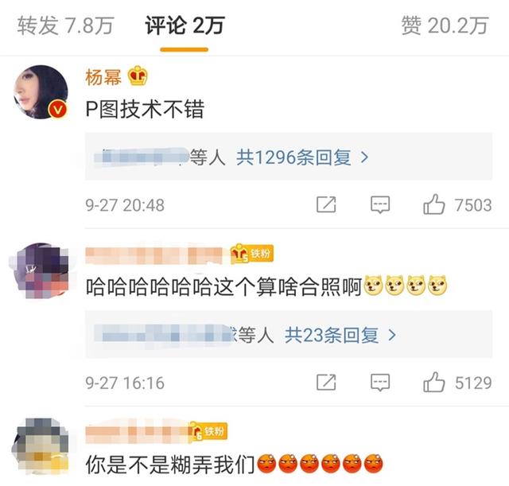Tap the orange verified V badge on the avatar

(57, 110)
